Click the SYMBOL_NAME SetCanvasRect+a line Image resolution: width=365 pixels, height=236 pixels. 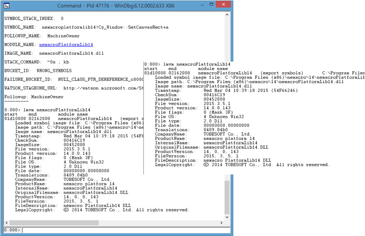pyautogui.click(x=87, y=27)
